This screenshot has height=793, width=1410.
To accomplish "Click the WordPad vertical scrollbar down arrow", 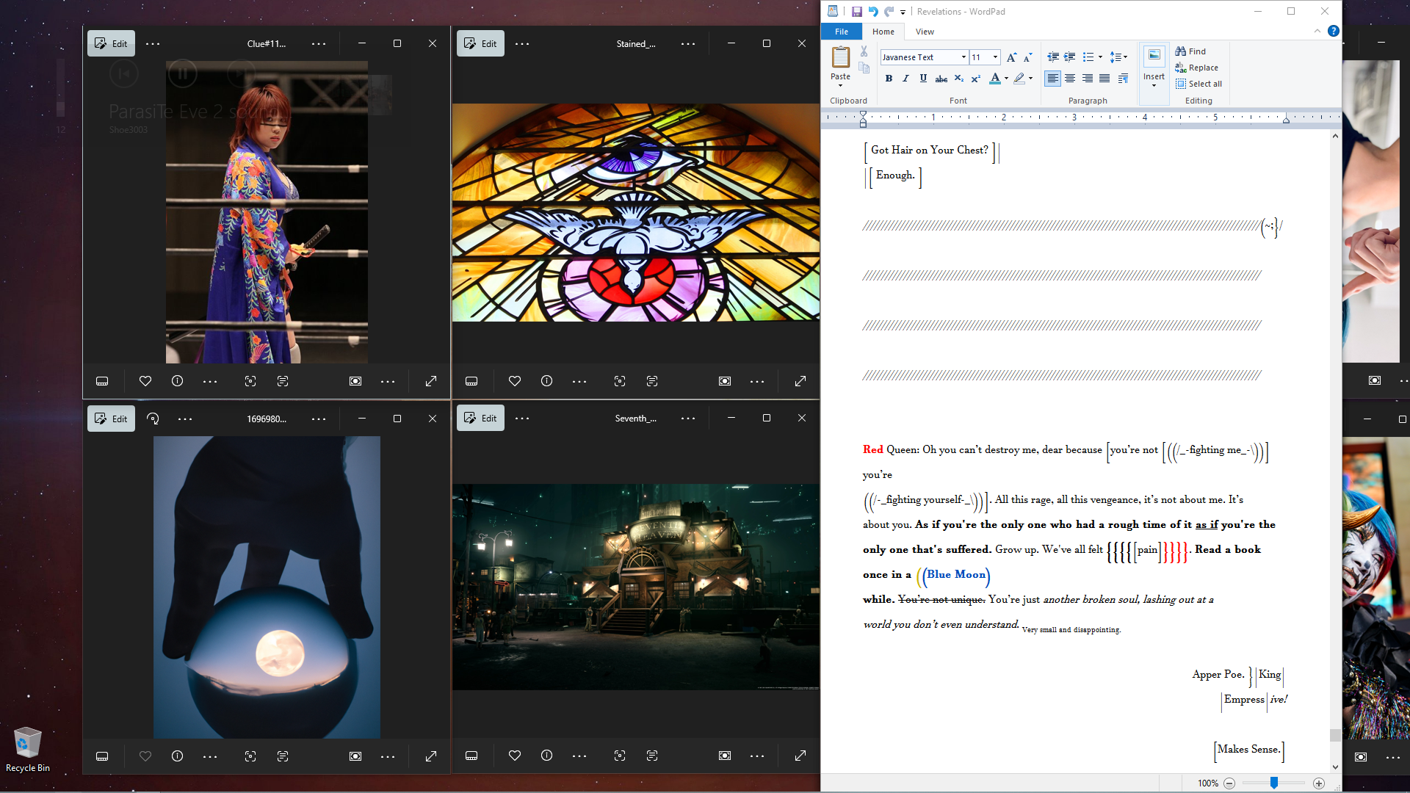I will 1335,767.
